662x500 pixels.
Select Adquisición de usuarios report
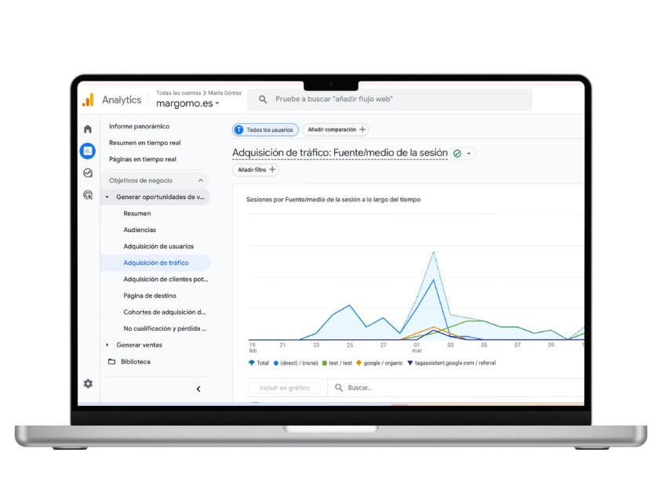click(x=158, y=246)
